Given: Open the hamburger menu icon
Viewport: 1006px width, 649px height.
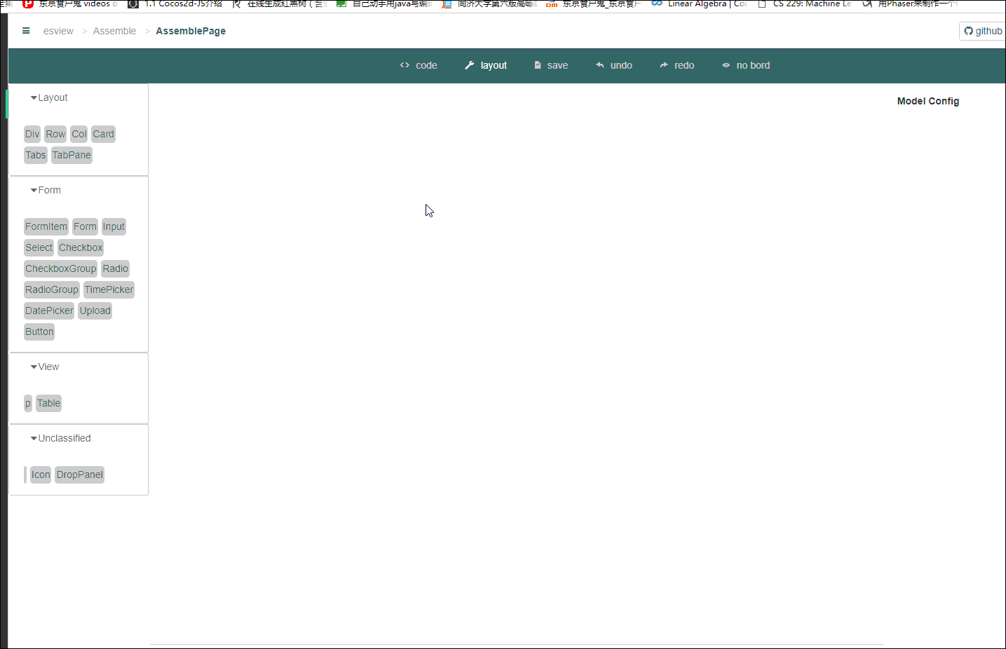Looking at the screenshot, I should [26, 31].
